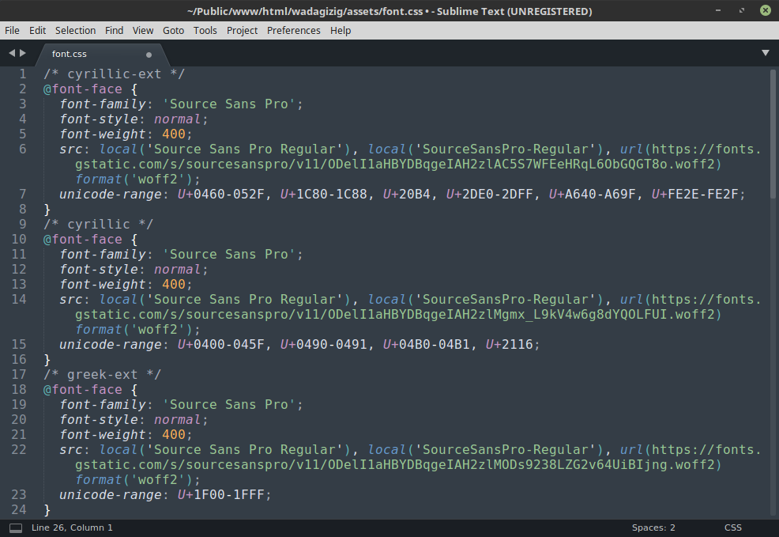
Task: Click @font-face on line 10
Action: 83,239
